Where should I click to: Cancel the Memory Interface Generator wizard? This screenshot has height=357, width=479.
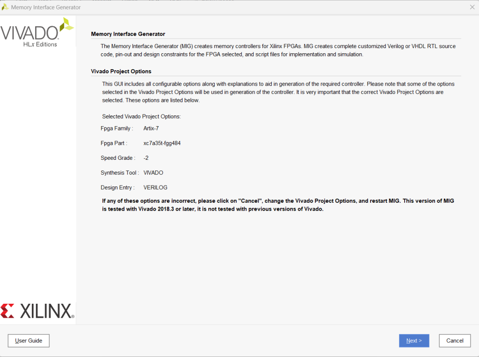(455, 341)
